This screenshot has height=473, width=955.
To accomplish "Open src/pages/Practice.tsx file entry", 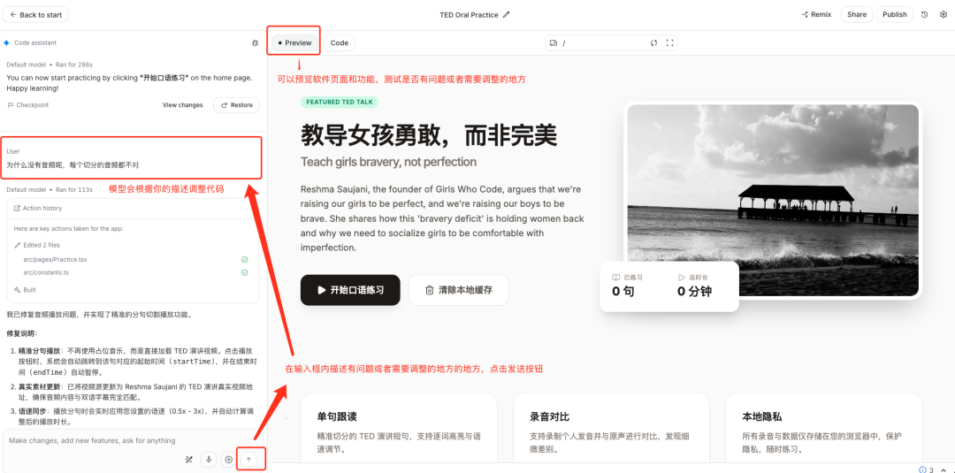I will click(56, 259).
